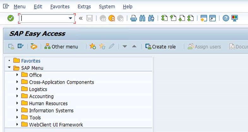
Task: Go to Previous Page icon
Action: point(173,18)
